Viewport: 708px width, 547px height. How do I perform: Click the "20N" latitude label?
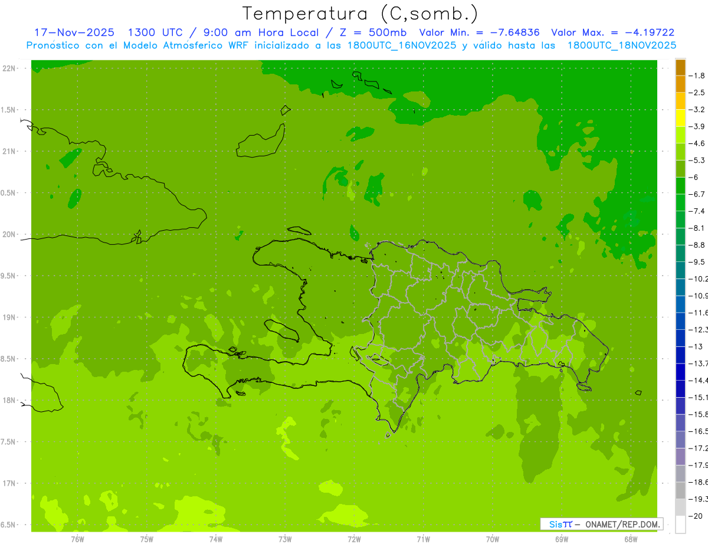8,234
